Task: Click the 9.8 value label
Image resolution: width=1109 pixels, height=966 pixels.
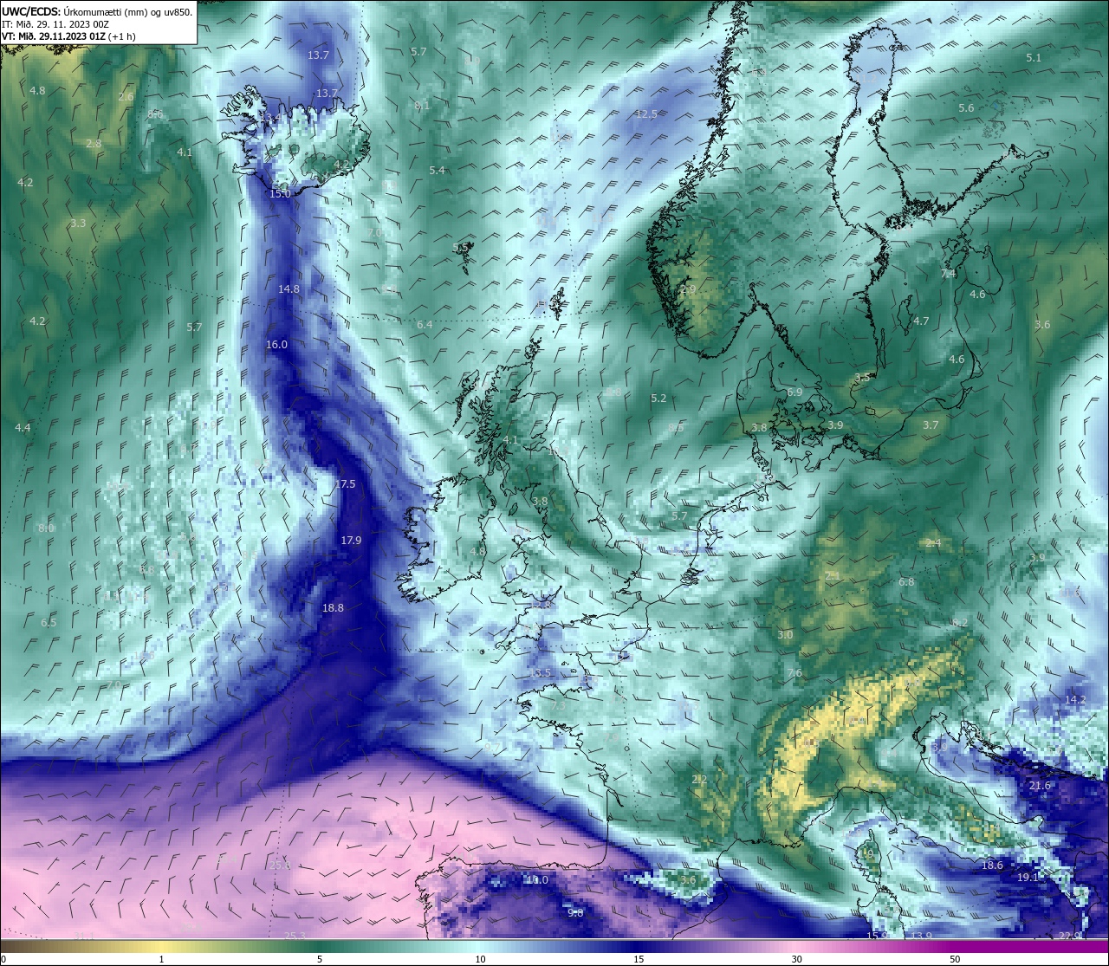Action: click(575, 913)
